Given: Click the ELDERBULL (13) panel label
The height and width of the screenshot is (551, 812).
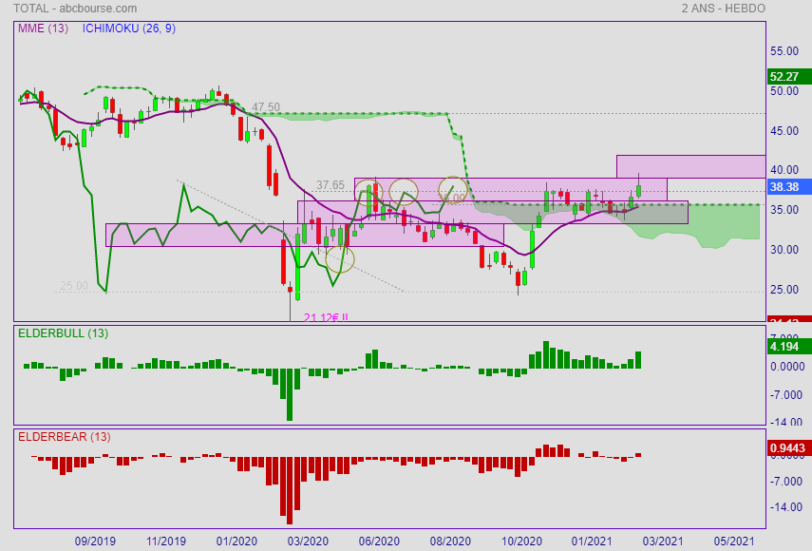Looking at the screenshot, I should point(64,333).
